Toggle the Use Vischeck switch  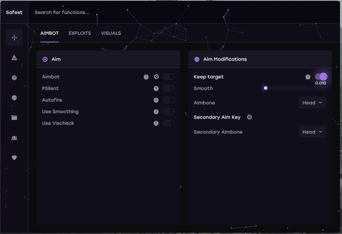(x=169, y=123)
